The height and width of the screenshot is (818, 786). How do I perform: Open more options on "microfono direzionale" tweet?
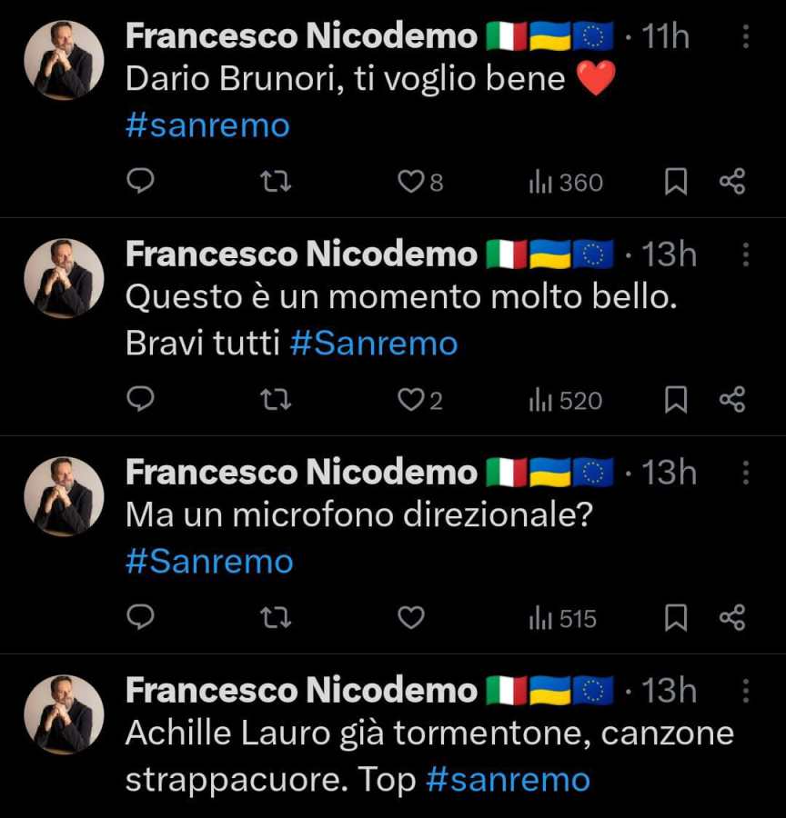point(745,473)
